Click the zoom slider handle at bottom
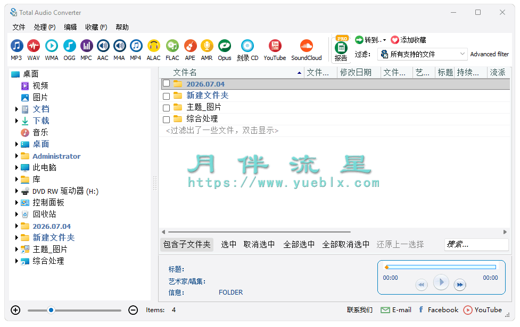Viewport: 520px width, 327px height. (x=51, y=310)
